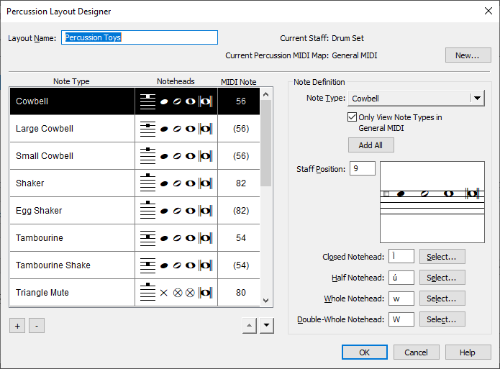The height and width of the screenshot is (369, 500).
Task: Move selected note type up with arrow
Action: click(x=249, y=326)
